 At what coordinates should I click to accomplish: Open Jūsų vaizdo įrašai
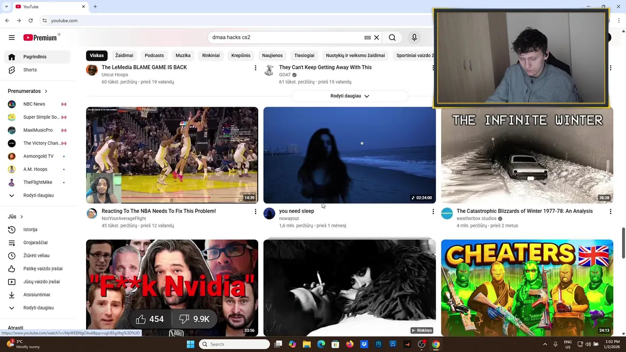click(37, 282)
